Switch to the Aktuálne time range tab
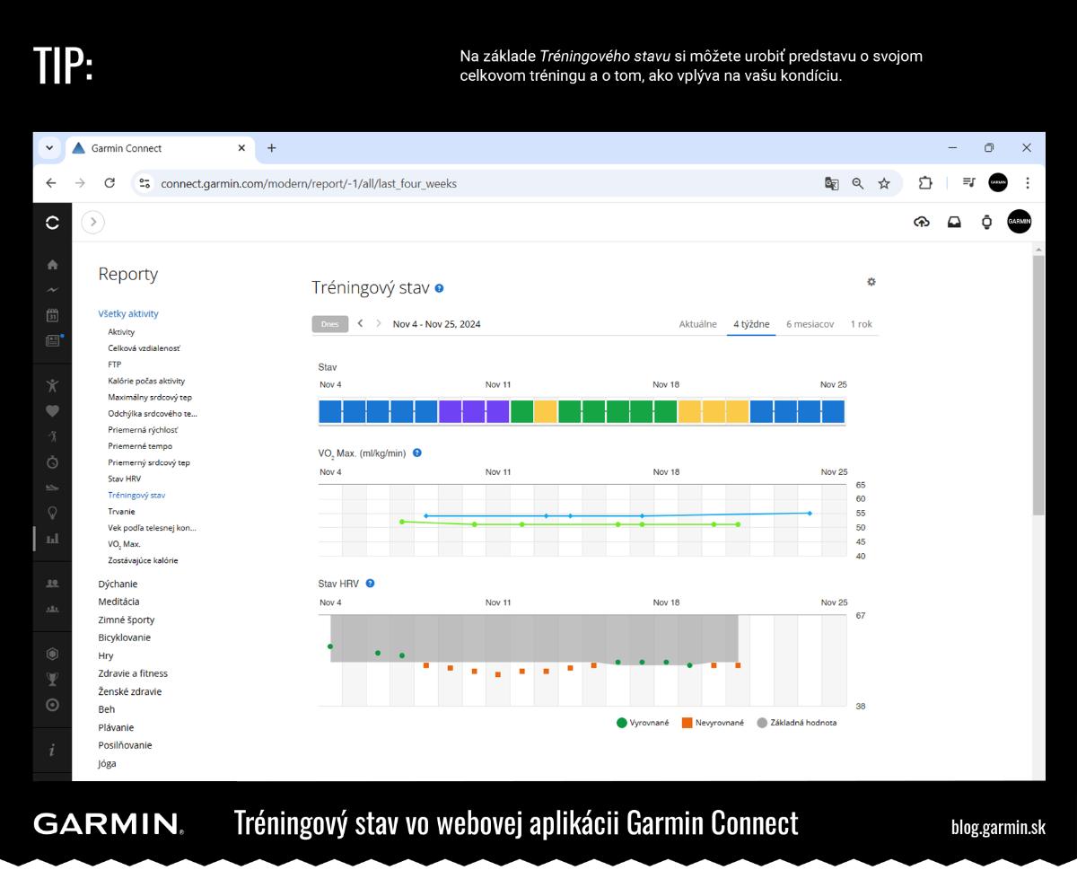 pyautogui.click(x=697, y=324)
